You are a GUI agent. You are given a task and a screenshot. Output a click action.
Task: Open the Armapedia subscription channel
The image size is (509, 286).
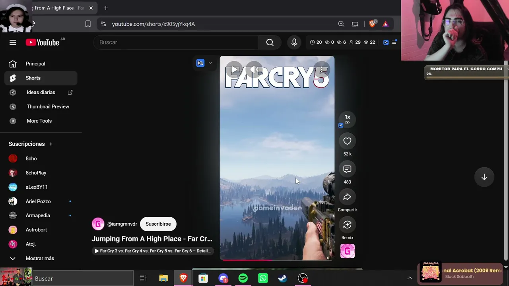[x=41, y=215]
